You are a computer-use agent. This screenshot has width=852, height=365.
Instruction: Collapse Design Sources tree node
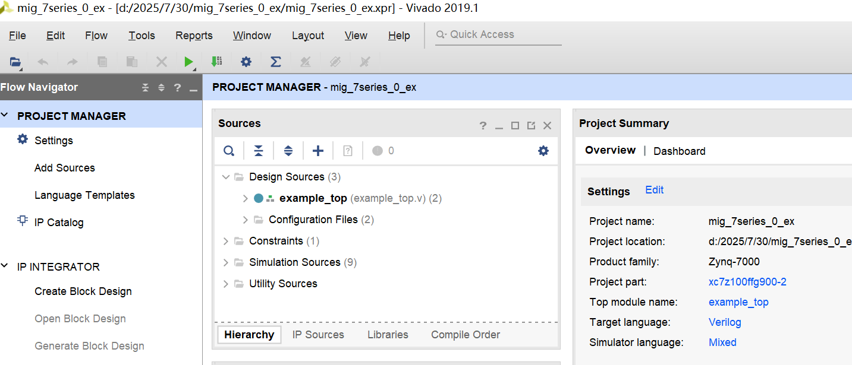[x=225, y=177]
